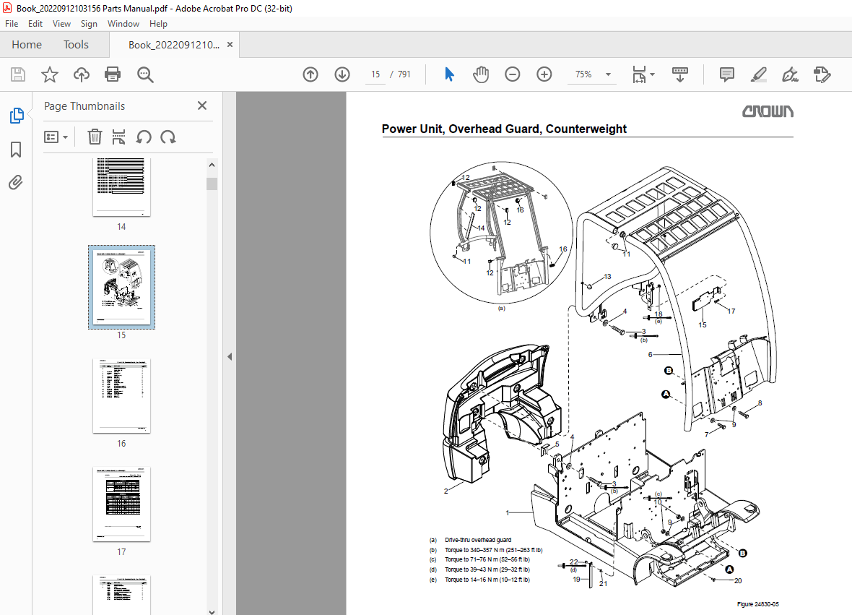Click the 'Power Unit, Overhead Guard, Counterweight' heading

pos(504,129)
